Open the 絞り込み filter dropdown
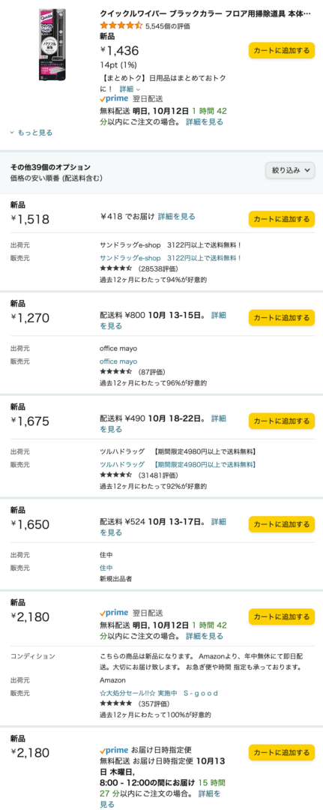 [290, 170]
